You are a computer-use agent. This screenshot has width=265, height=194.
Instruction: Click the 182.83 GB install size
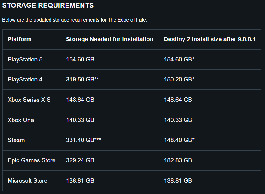[x=178, y=160]
